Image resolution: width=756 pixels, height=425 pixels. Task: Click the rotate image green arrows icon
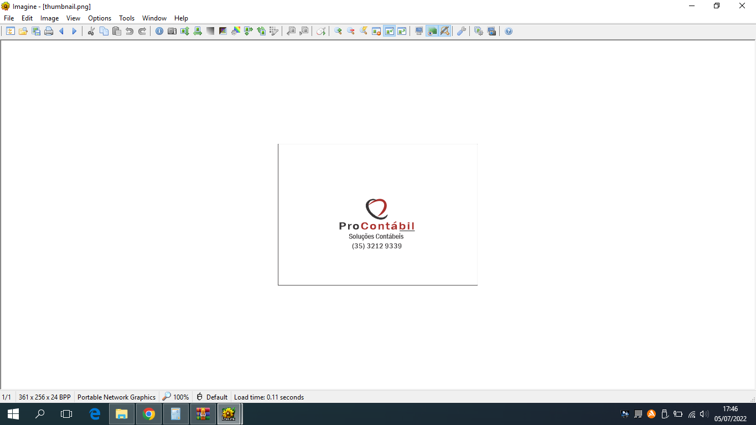coord(261,32)
